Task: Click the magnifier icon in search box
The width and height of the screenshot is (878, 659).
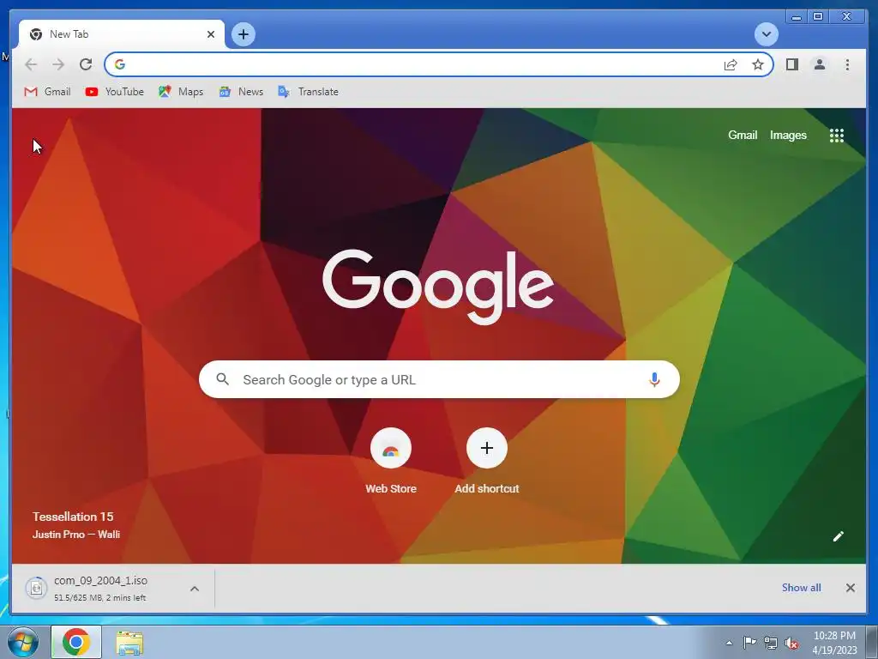Action: pyautogui.click(x=222, y=379)
